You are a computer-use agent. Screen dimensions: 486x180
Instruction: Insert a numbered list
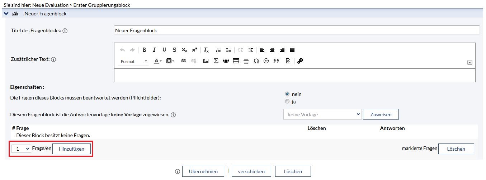point(218,50)
